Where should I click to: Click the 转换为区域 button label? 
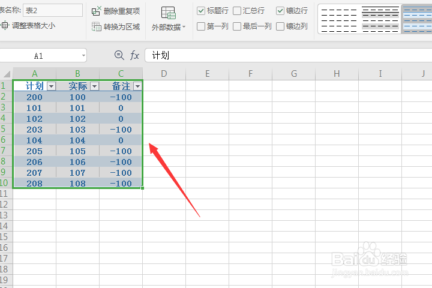pos(121,27)
